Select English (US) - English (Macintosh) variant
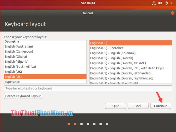 [x=131, y=82]
